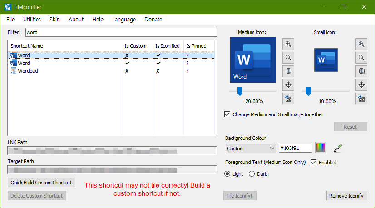Click the Tile Iconify! button
Screen dimensions: 375x208
(x=240, y=196)
